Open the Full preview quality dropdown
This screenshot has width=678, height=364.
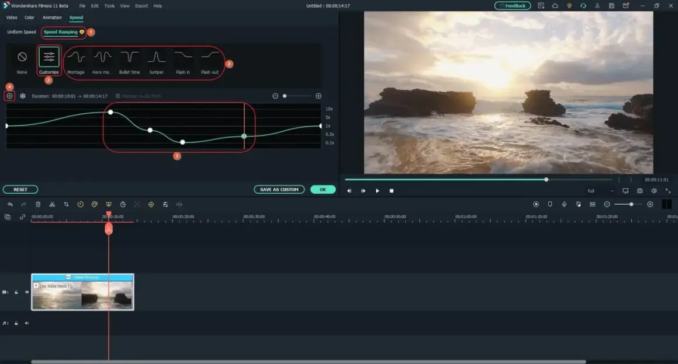600,191
